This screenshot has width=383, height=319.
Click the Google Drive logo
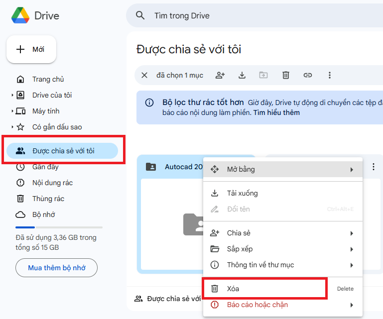click(x=20, y=15)
